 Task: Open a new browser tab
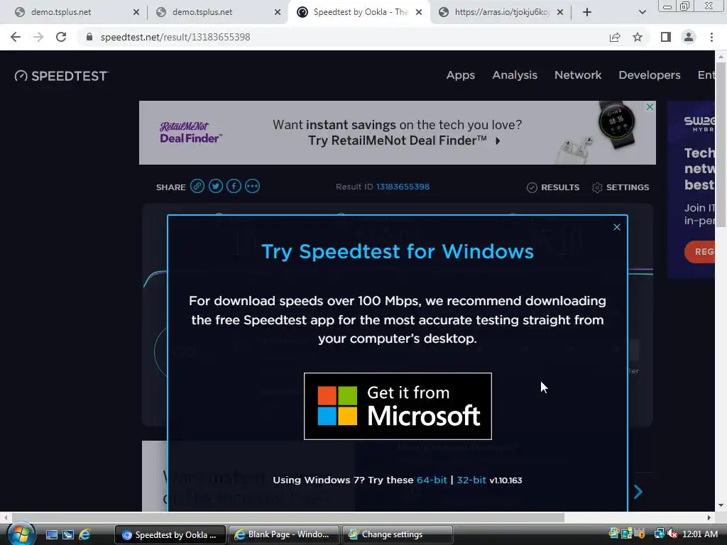pos(587,12)
